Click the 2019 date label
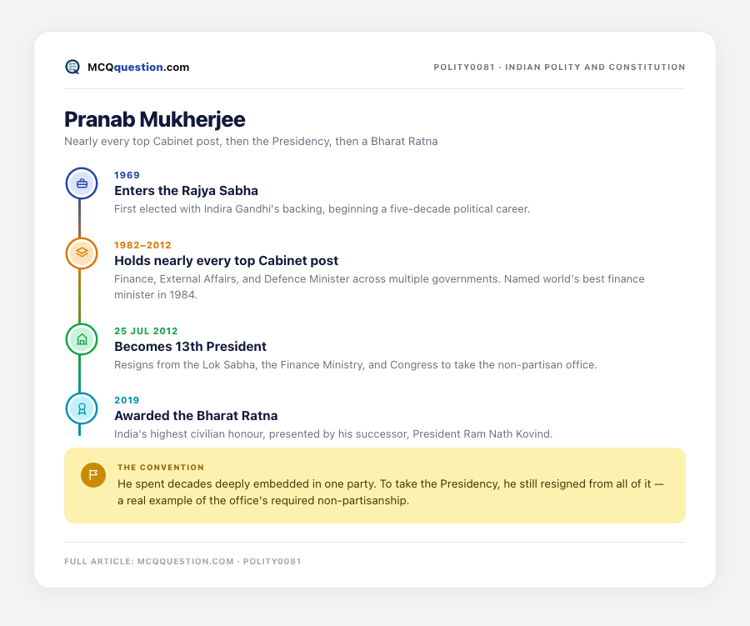Viewport: 750px width, 626px height. tap(127, 400)
